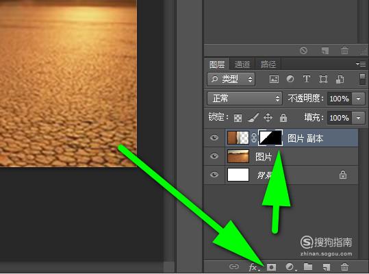
Task: Switch to the 图层 tab
Action: (217, 64)
